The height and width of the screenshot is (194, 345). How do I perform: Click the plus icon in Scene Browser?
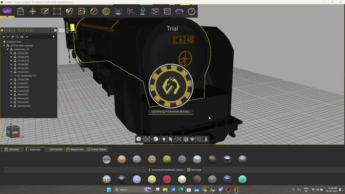[4, 37]
